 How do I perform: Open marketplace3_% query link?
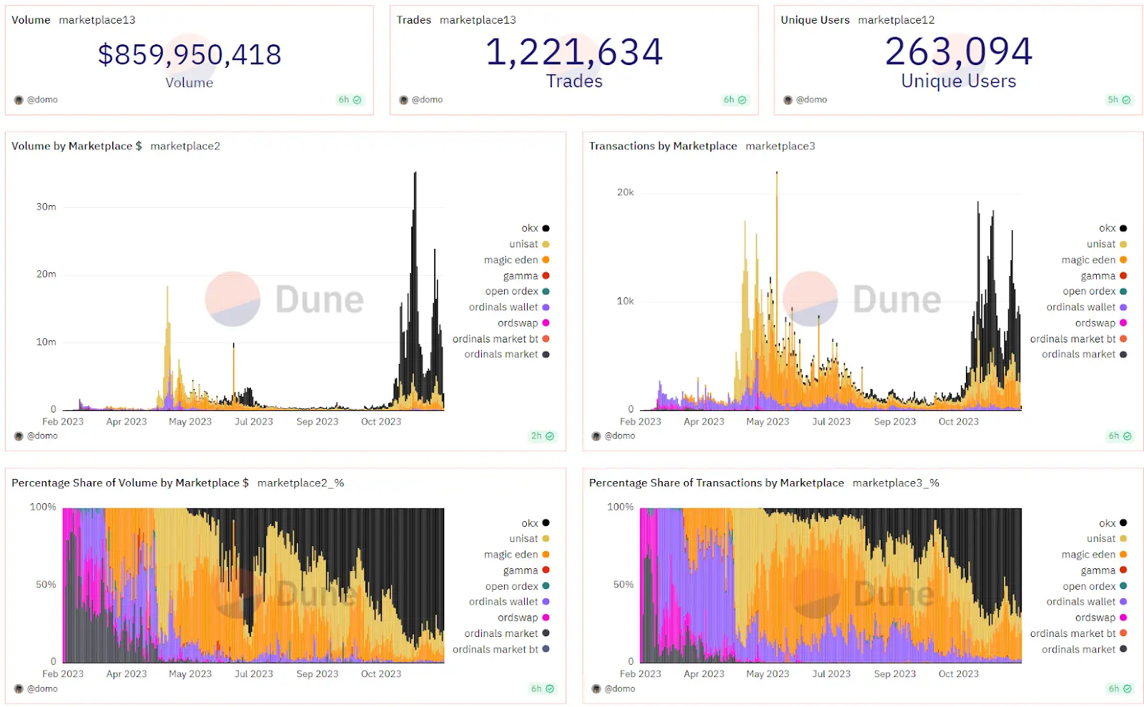click(x=896, y=483)
